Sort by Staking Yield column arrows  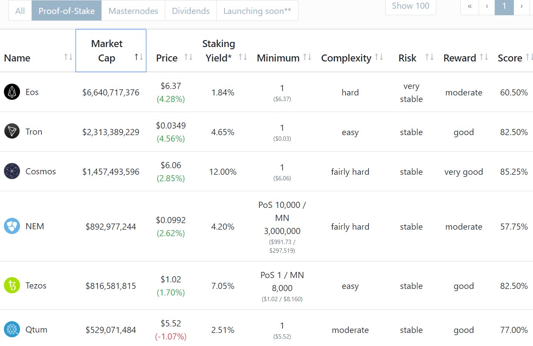click(243, 57)
